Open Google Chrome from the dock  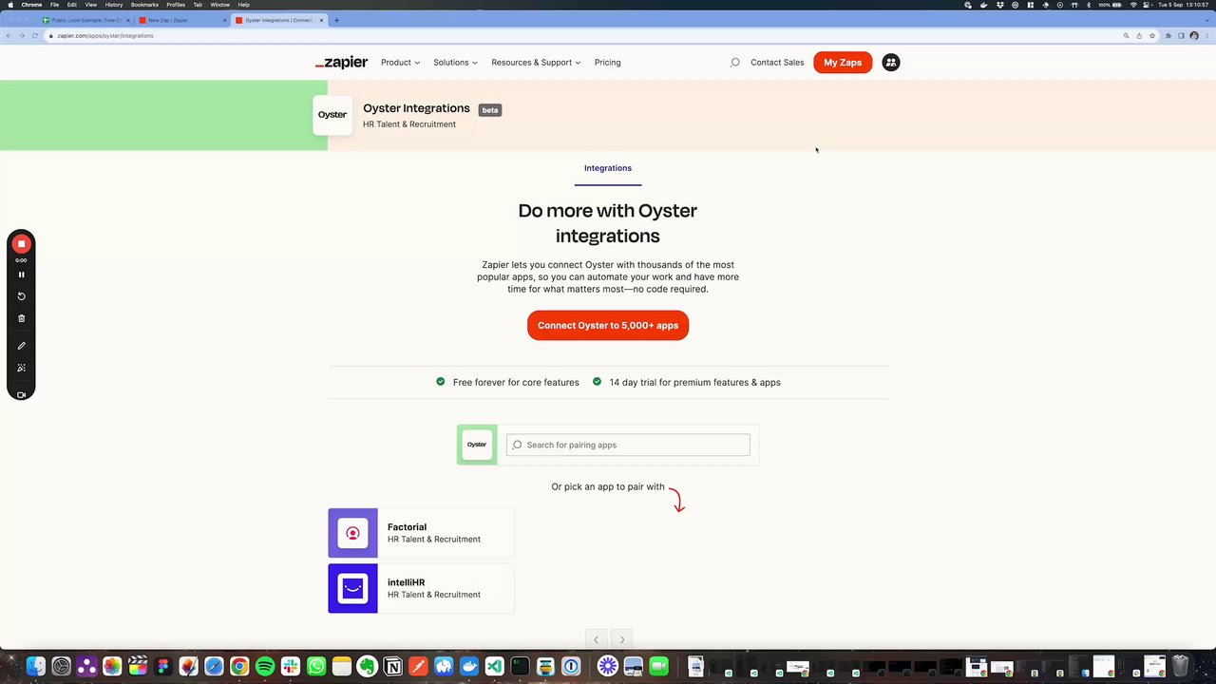[239, 667]
